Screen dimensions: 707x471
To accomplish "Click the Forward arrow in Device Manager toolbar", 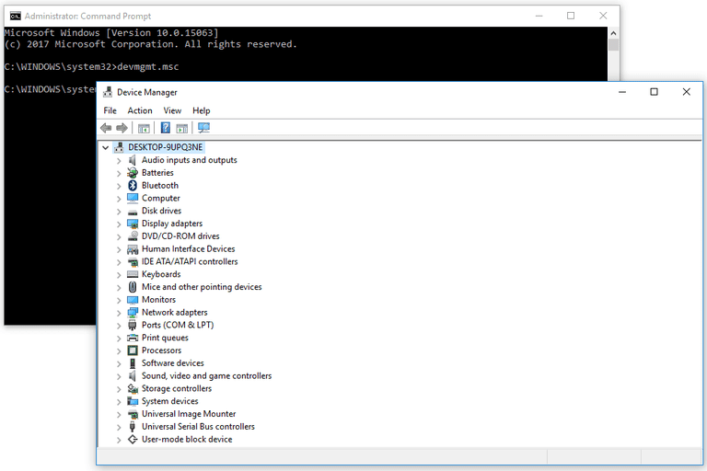I will click(x=122, y=128).
